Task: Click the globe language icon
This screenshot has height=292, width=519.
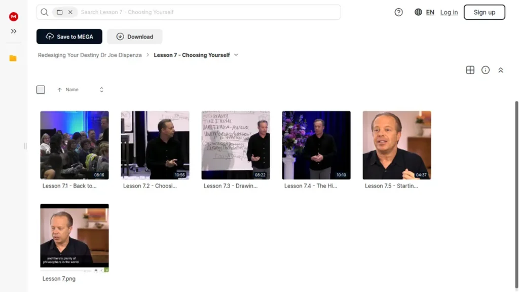Action: pyautogui.click(x=418, y=12)
